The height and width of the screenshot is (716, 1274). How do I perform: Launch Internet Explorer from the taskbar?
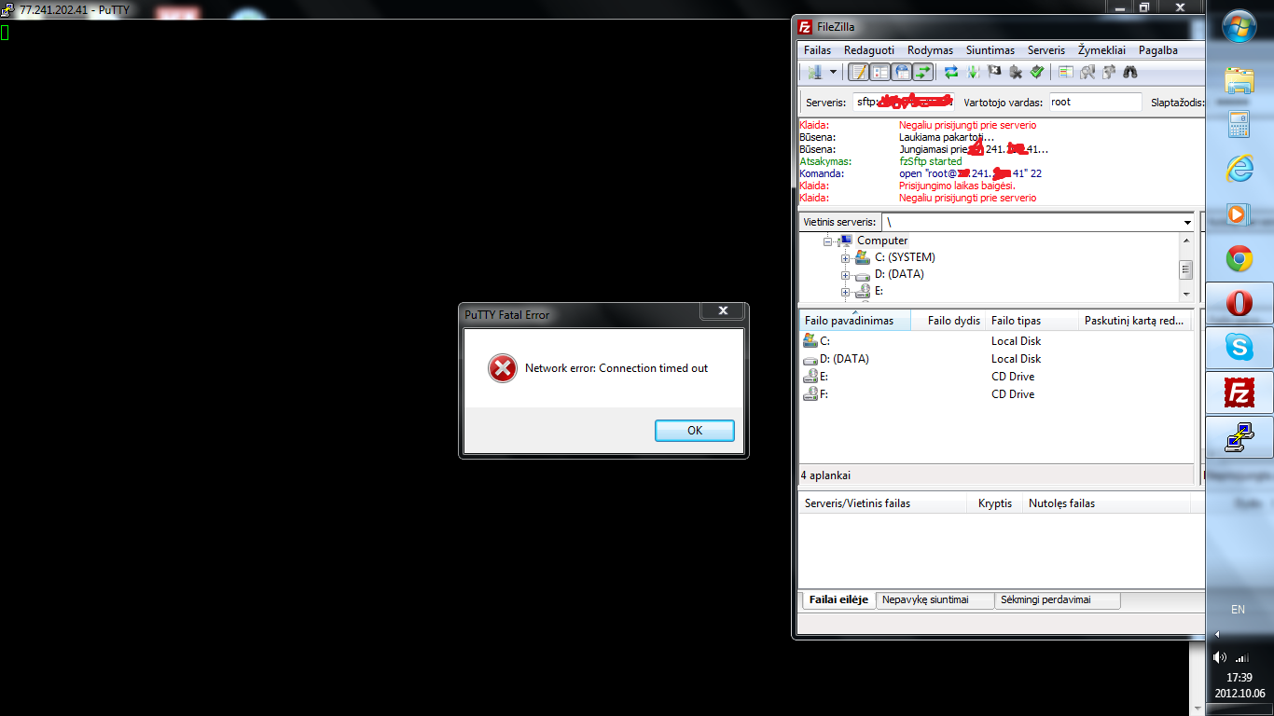[x=1239, y=168]
